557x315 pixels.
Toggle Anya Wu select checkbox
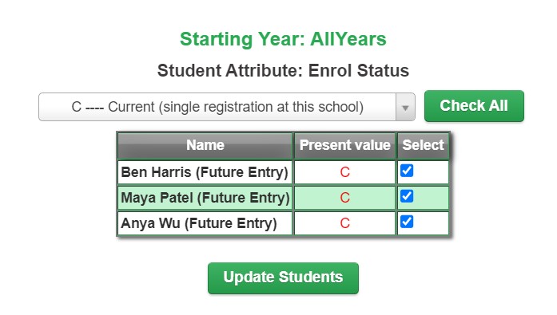407,222
